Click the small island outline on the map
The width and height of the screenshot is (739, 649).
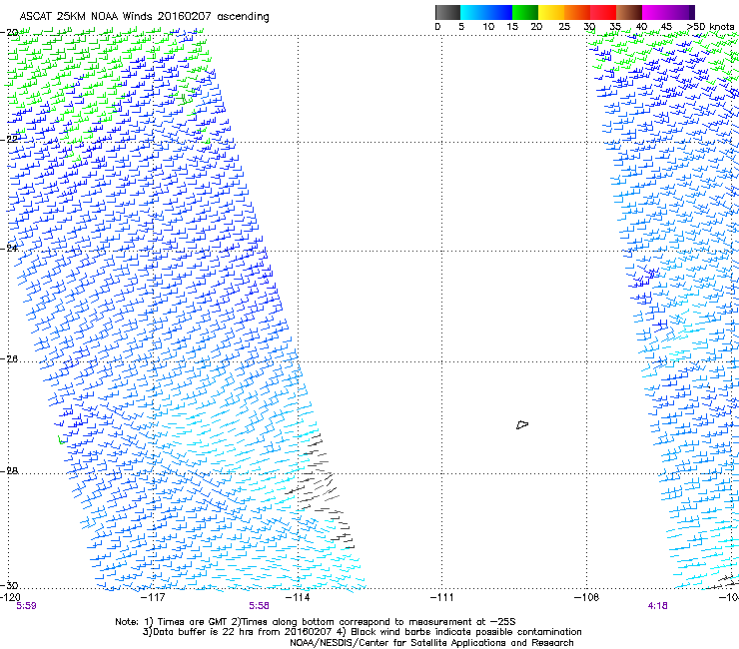(x=522, y=425)
